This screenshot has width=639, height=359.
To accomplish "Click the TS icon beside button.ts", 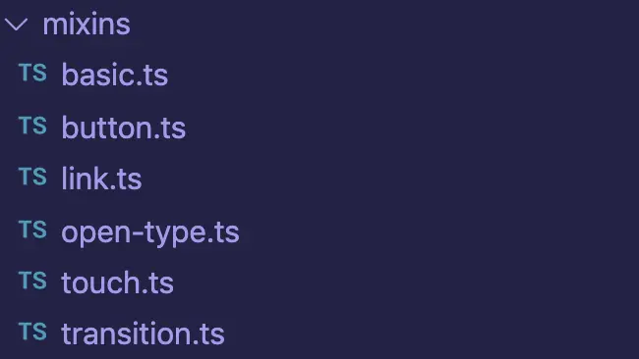I will 32,125.
